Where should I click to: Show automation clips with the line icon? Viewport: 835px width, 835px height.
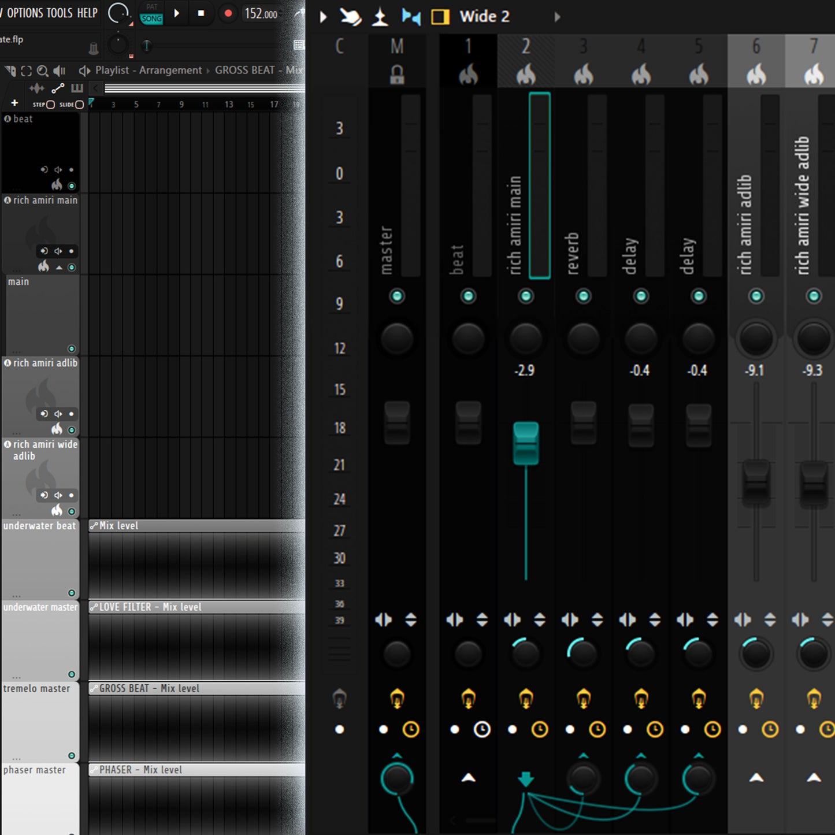tap(58, 88)
